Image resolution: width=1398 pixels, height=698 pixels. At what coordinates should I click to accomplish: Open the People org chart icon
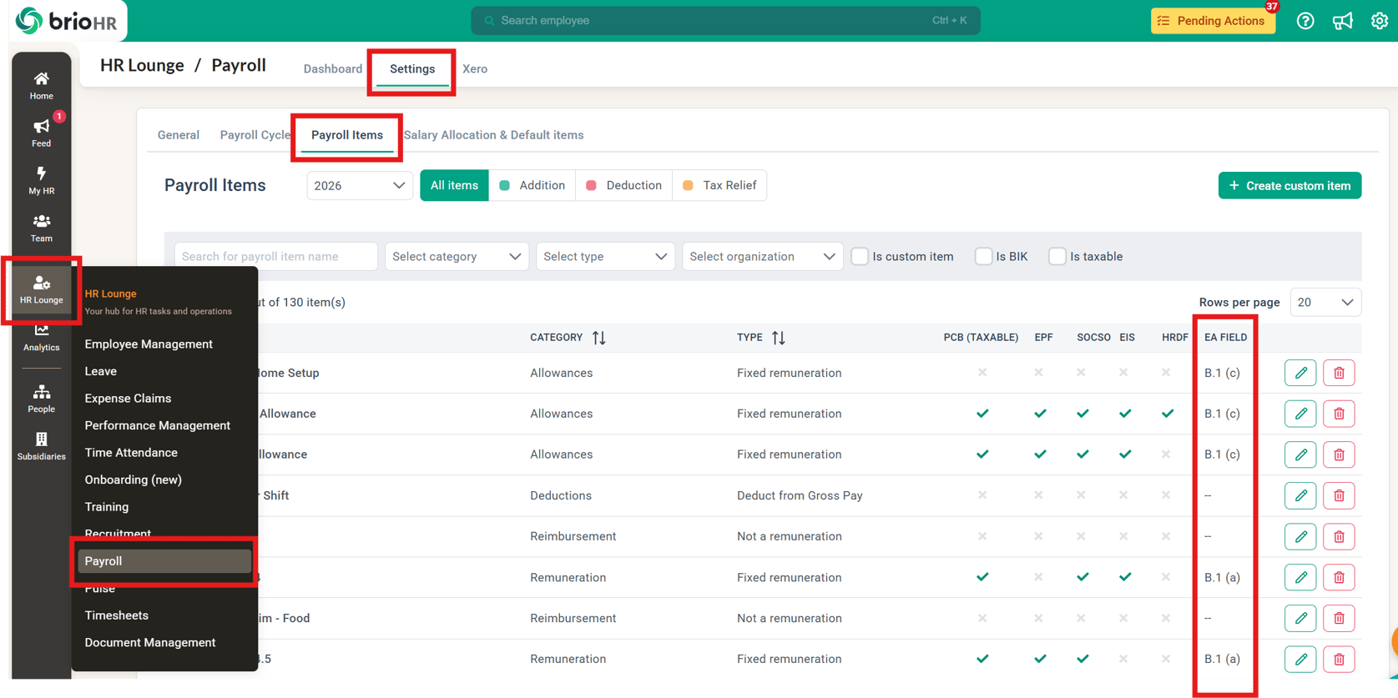41,399
